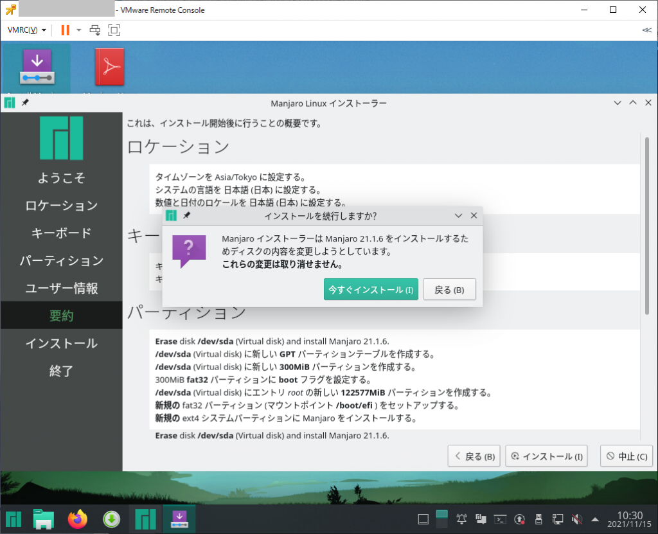Enter VMRC full screen mode

[x=114, y=30]
